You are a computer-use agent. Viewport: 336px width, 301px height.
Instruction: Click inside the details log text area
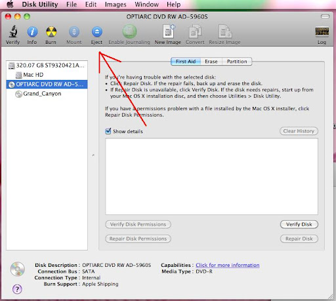211,176
